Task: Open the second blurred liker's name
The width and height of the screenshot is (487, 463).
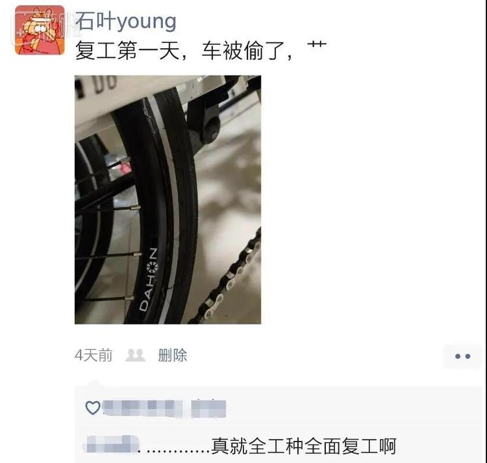Action: click(208, 408)
